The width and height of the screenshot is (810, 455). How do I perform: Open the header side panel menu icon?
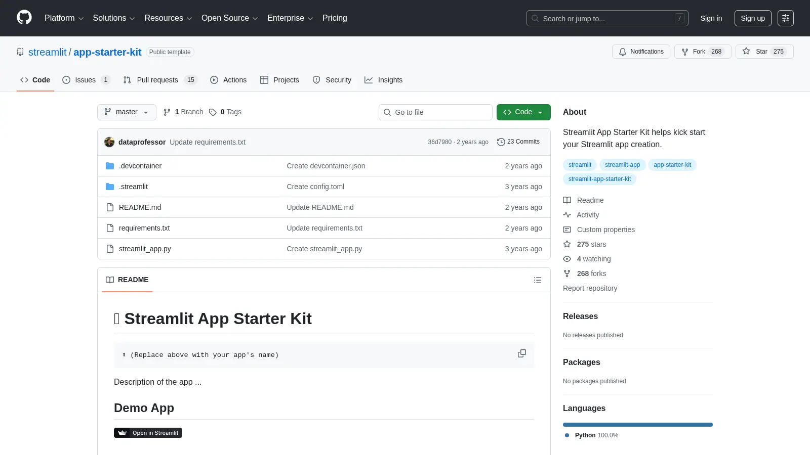[786, 18]
